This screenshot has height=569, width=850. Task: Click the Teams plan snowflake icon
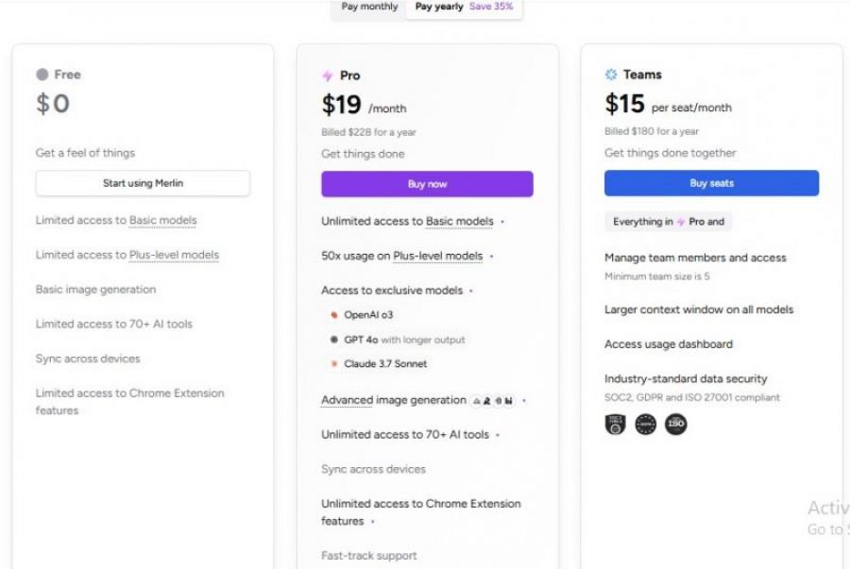pos(610,74)
